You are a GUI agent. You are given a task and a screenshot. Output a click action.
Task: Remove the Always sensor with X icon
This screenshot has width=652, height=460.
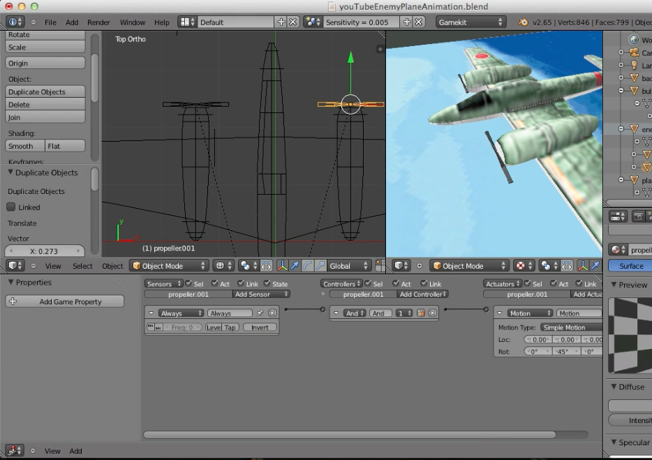coord(272,313)
